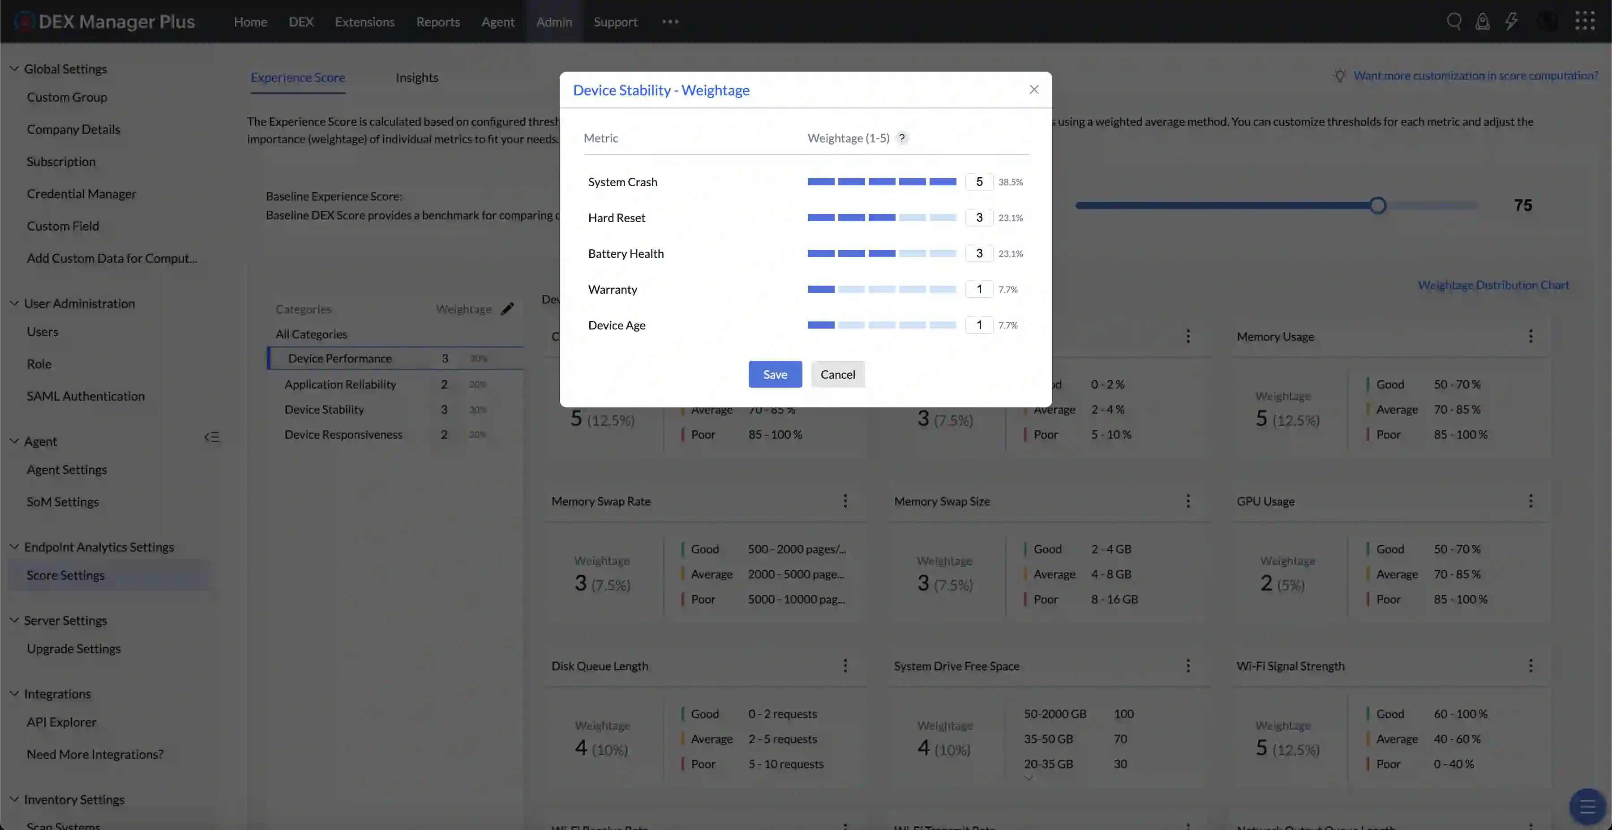1612x830 pixels.
Task: Click the notifications icon in the top bar
Action: pos(1483,21)
